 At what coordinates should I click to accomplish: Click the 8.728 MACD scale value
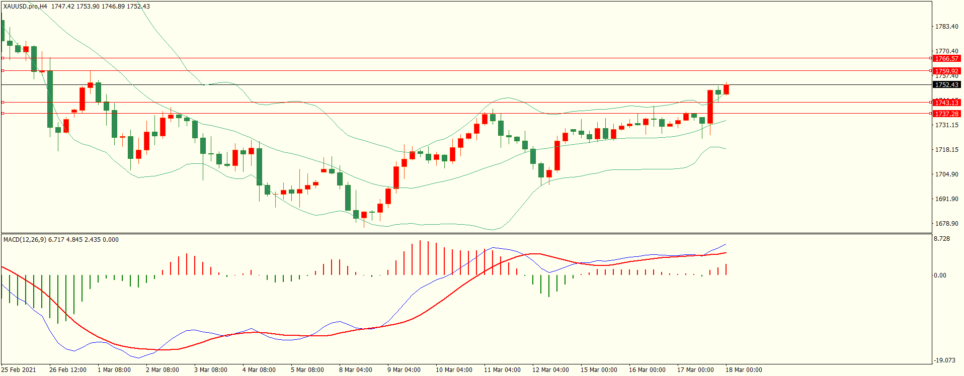pos(942,239)
